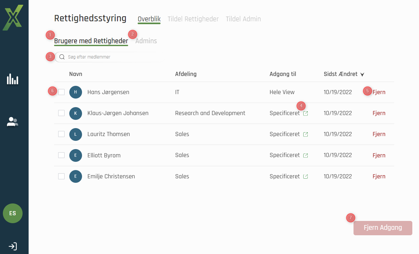Screen dimensions: 419x254
Task: Switch to the Tildel Rettigheder tab
Action: [193, 19]
